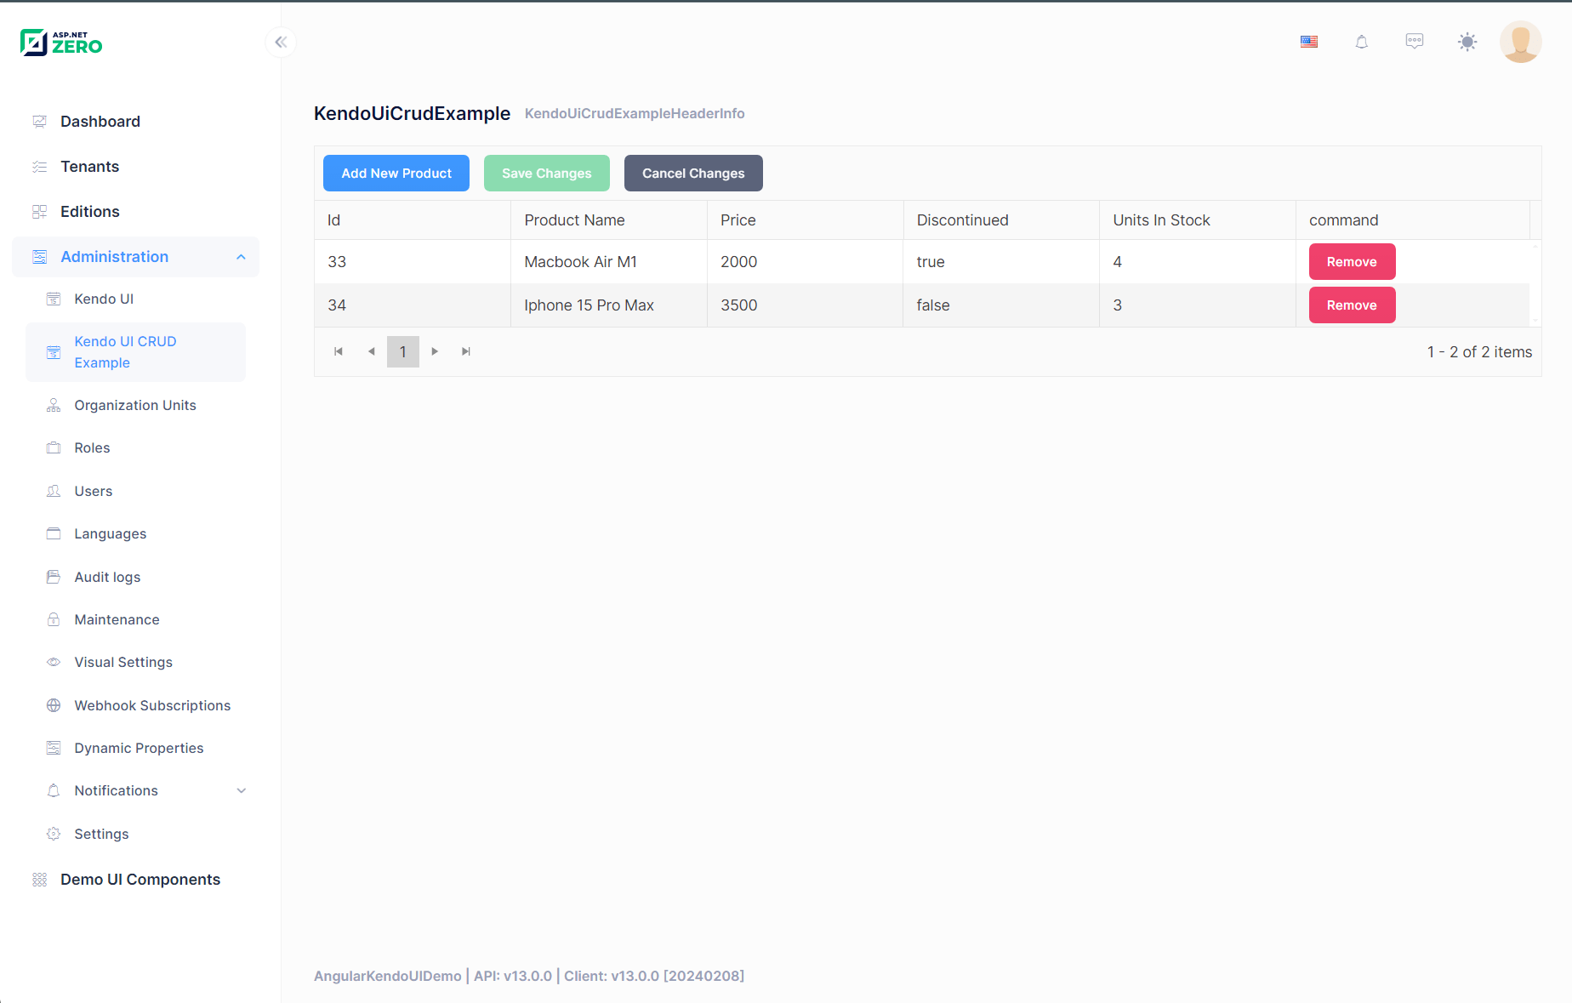This screenshot has width=1572, height=1003.
Task: Collapse the sidebar with the double-chevron
Action: 281,42
